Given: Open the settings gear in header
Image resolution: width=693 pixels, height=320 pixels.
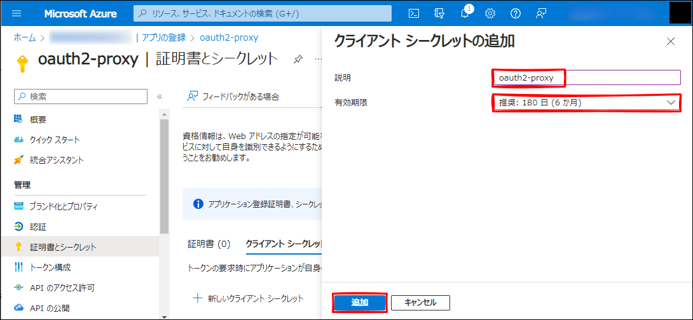Looking at the screenshot, I should pyautogui.click(x=490, y=13).
